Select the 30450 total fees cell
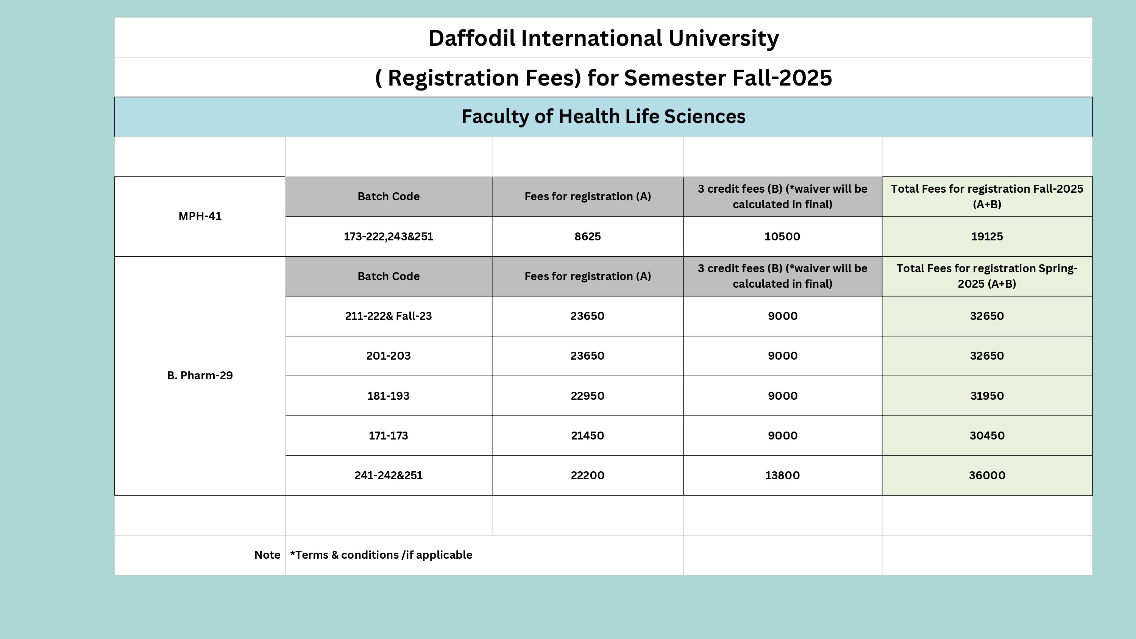The height and width of the screenshot is (639, 1136). pyautogui.click(x=987, y=436)
